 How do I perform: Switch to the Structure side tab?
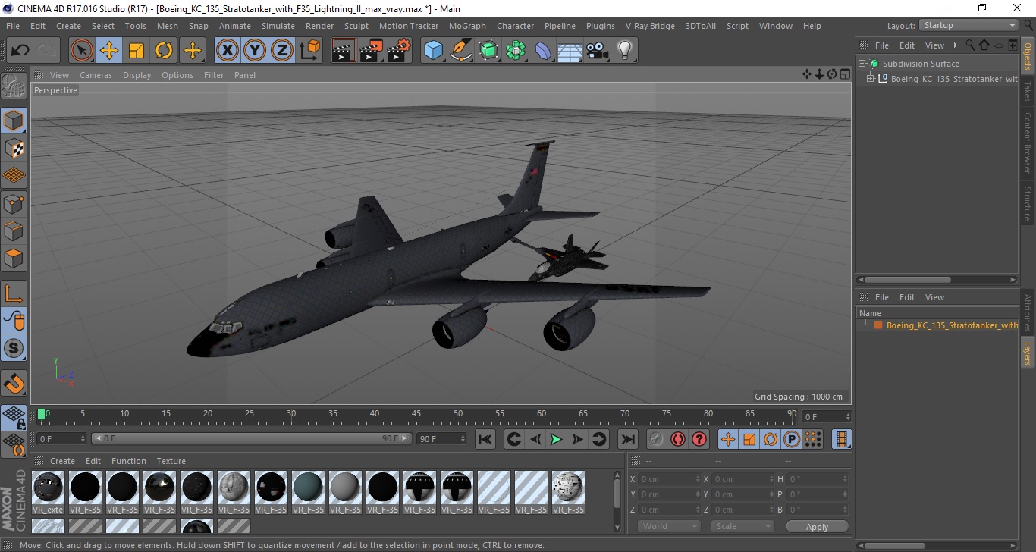(x=1028, y=203)
